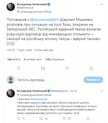Retweet the main tweet via arrows icon
Viewport: 108px width, 123px height.
(43, 68)
